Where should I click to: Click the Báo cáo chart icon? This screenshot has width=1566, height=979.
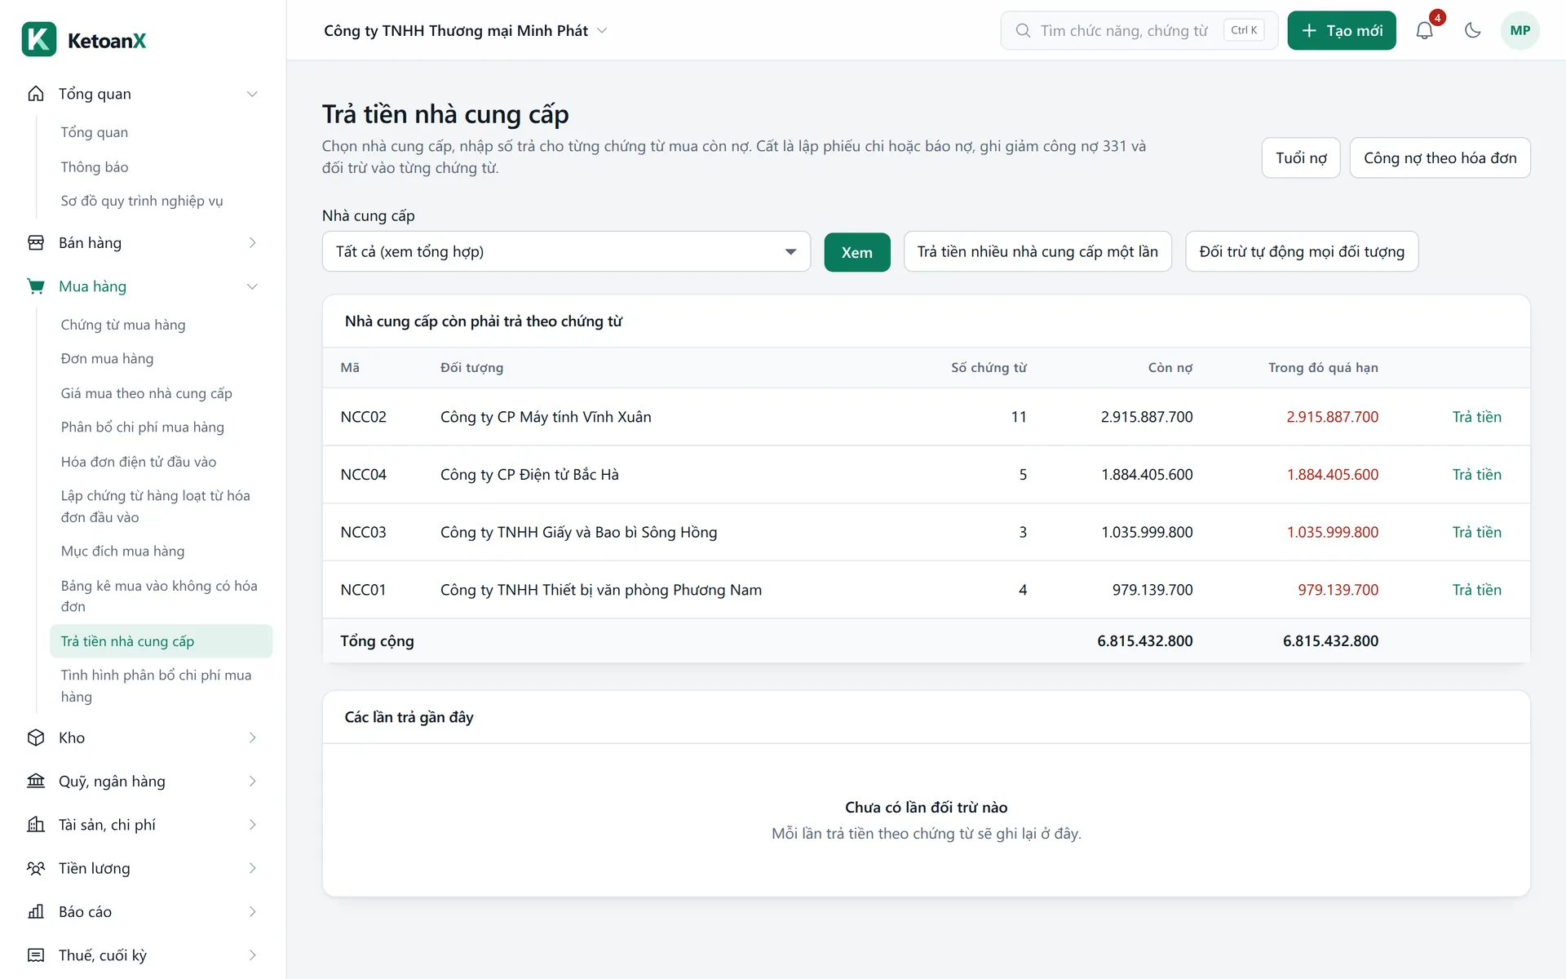pos(36,911)
